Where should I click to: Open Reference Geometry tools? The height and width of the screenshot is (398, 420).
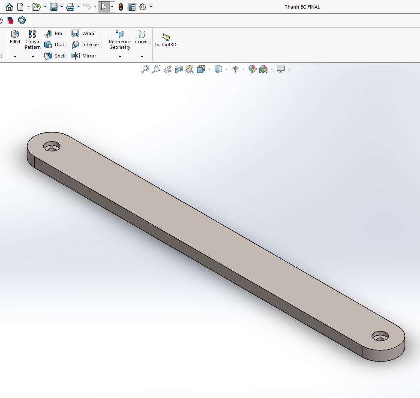[x=120, y=39]
